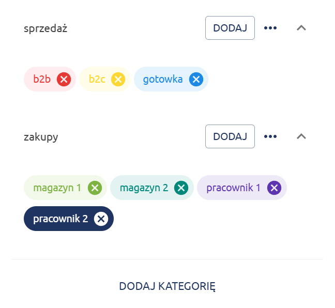Image resolution: width=335 pixels, height=308 pixels.
Task: Delete the pracownik 2 tag
Action: [x=101, y=219]
